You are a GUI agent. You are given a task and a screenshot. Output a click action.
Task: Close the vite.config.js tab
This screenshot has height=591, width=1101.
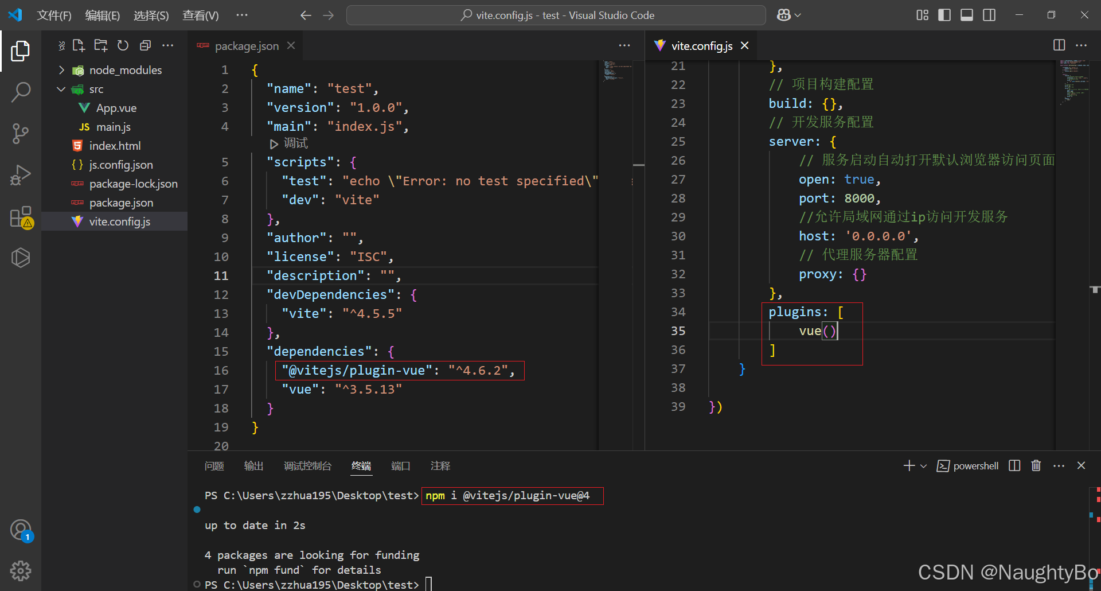pyautogui.click(x=744, y=45)
